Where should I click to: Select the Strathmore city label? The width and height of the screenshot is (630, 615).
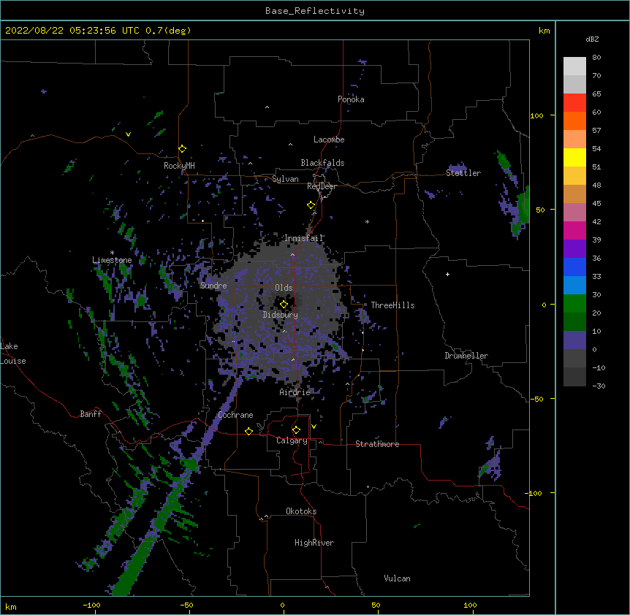[377, 444]
